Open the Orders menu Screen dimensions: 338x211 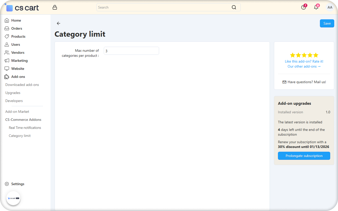pos(17,28)
